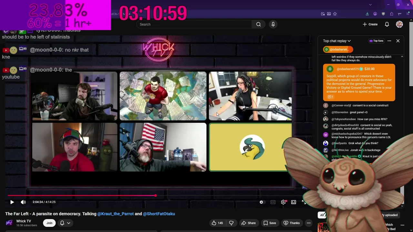This screenshot has height=232, width=413.
Task: Like the video with 145 likes
Action: 217,223
